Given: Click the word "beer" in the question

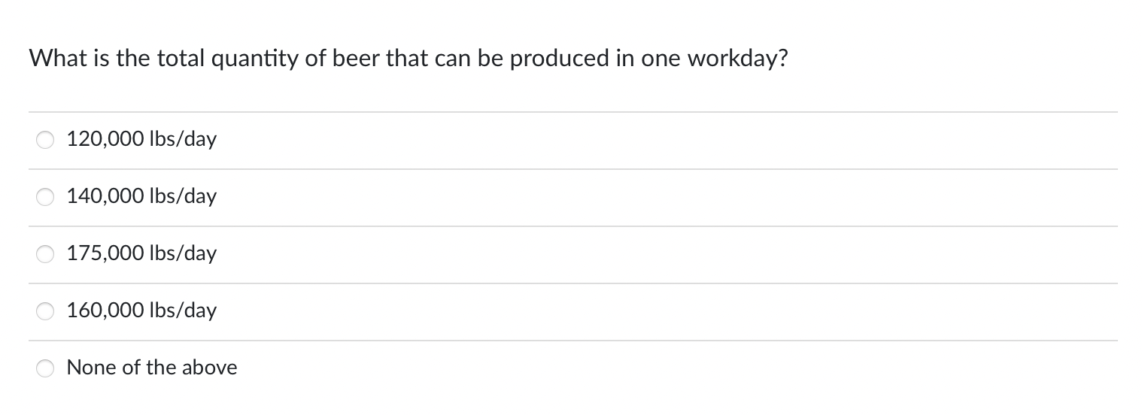Looking at the screenshot, I should (x=355, y=59).
